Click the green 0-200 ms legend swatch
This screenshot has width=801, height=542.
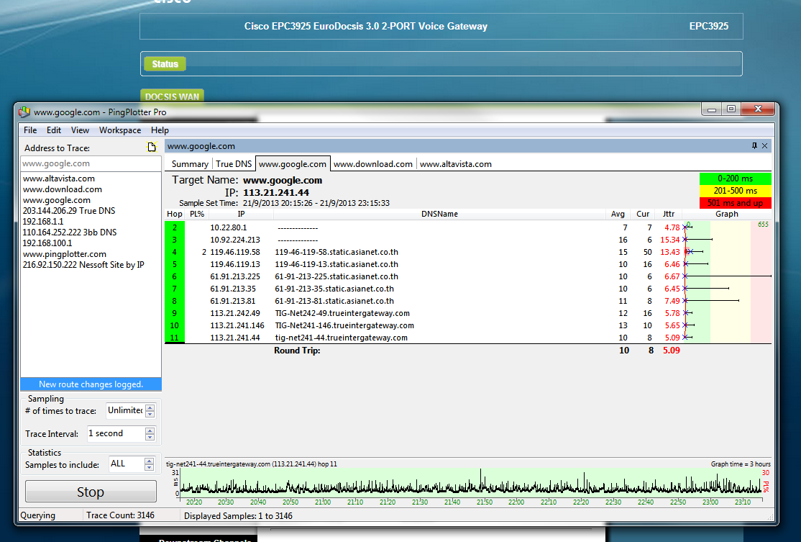[735, 179]
